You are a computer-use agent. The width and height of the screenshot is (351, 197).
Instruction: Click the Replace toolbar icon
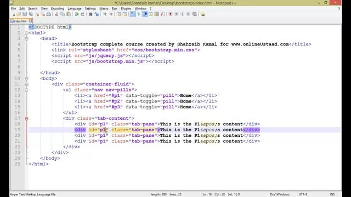click(97, 14)
